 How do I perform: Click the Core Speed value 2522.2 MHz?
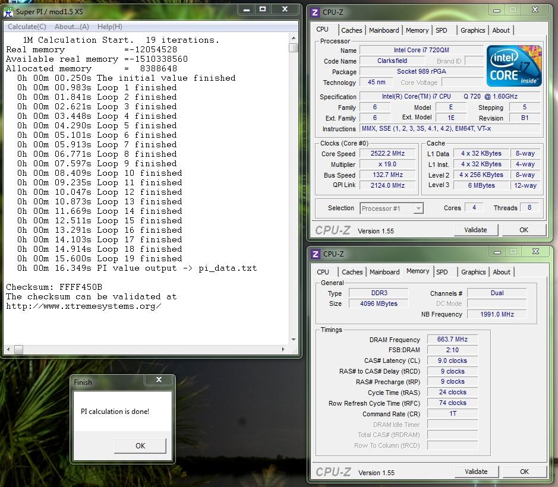[387, 153]
